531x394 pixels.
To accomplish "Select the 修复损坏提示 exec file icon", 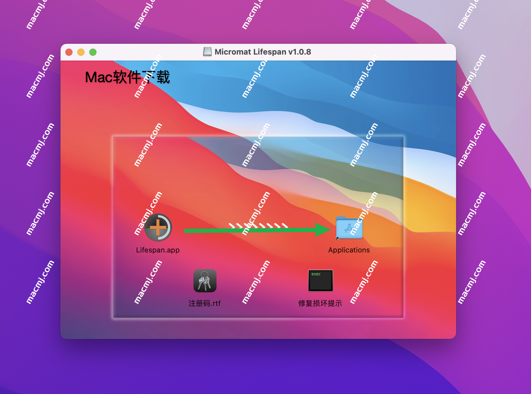I will click(321, 280).
